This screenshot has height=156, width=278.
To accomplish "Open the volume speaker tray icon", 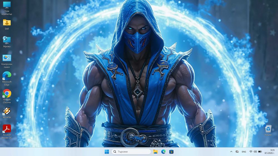I will tap(255, 152).
